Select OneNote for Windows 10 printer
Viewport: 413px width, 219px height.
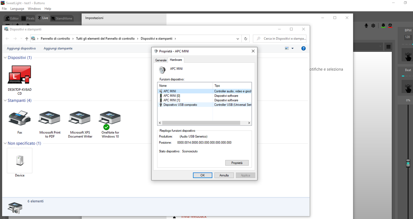point(110,124)
